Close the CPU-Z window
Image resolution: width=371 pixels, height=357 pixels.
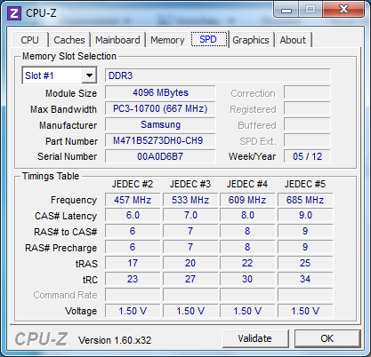click(343, 10)
